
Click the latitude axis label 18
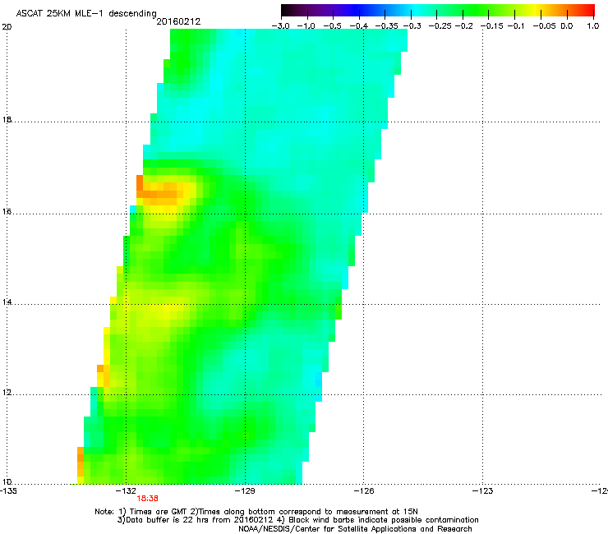tap(7, 119)
